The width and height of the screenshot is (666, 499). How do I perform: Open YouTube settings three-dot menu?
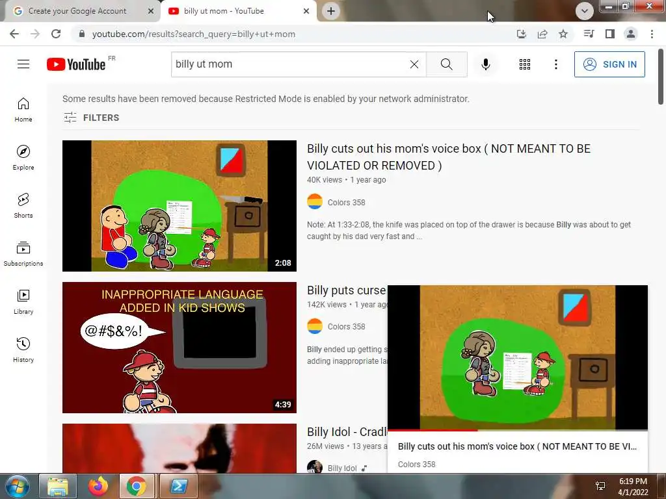(x=555, y=64)
